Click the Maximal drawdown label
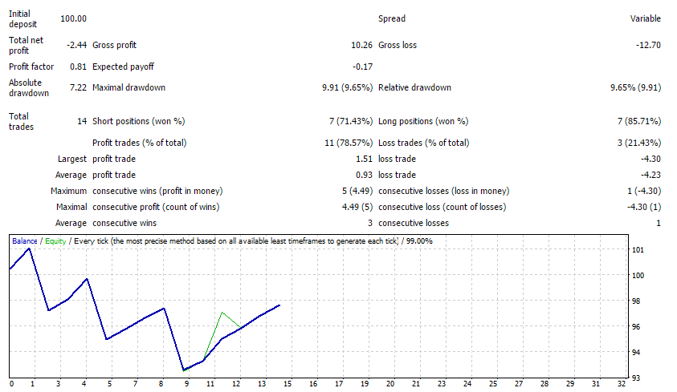677x392 pixels. pos(128,87)
